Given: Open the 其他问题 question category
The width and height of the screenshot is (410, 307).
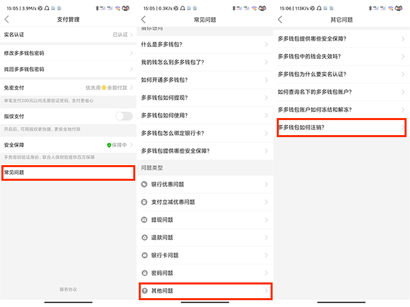Looking at the screenshot, I should pyautogui.click(x=205, y=291).
